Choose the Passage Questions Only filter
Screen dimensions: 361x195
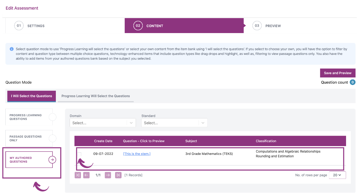[29, 138]
